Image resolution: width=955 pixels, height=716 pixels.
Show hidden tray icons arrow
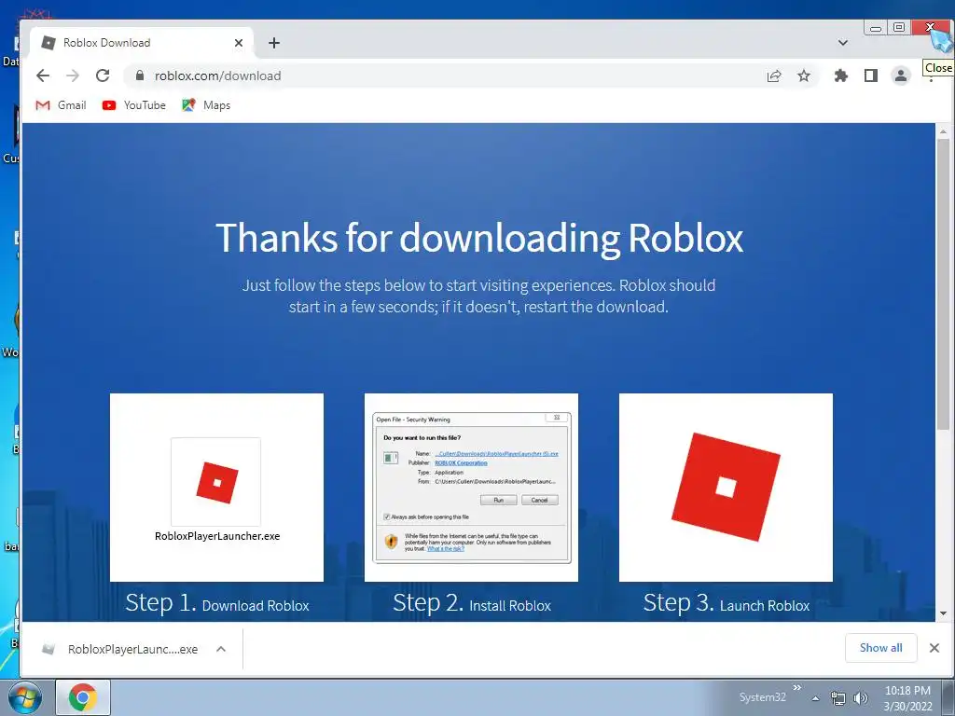[x=815, y=698]
